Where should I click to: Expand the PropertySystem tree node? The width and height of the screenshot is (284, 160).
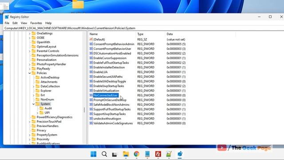(30, 135)
